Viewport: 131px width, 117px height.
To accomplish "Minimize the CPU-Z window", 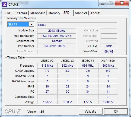I will pyautogui.click(x=103, y=4).
